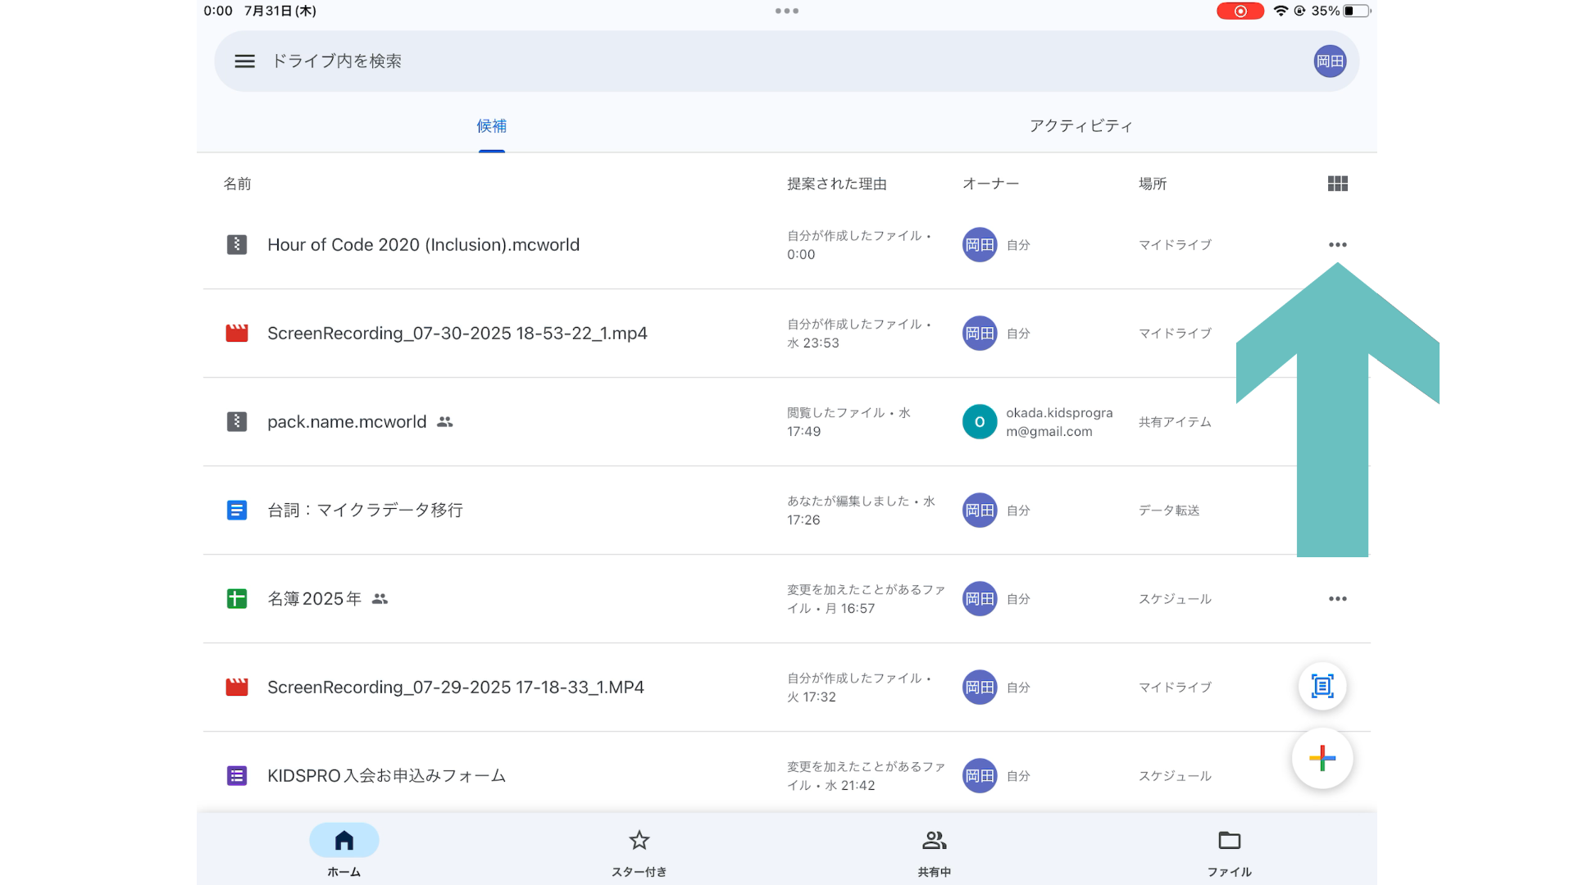Tap the colorful plus button to create new
Viewport: 1574px width, 885px height.
coord(1322,759)
